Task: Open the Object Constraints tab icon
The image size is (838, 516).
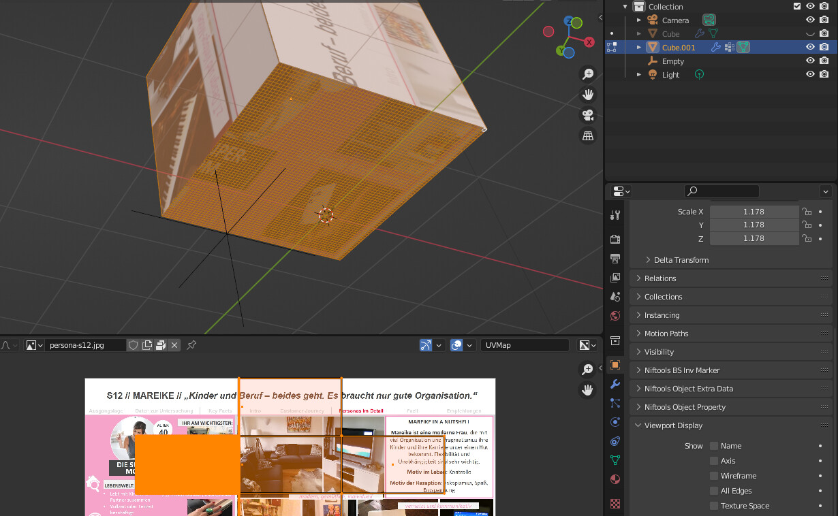Action: tap(615, 441)
